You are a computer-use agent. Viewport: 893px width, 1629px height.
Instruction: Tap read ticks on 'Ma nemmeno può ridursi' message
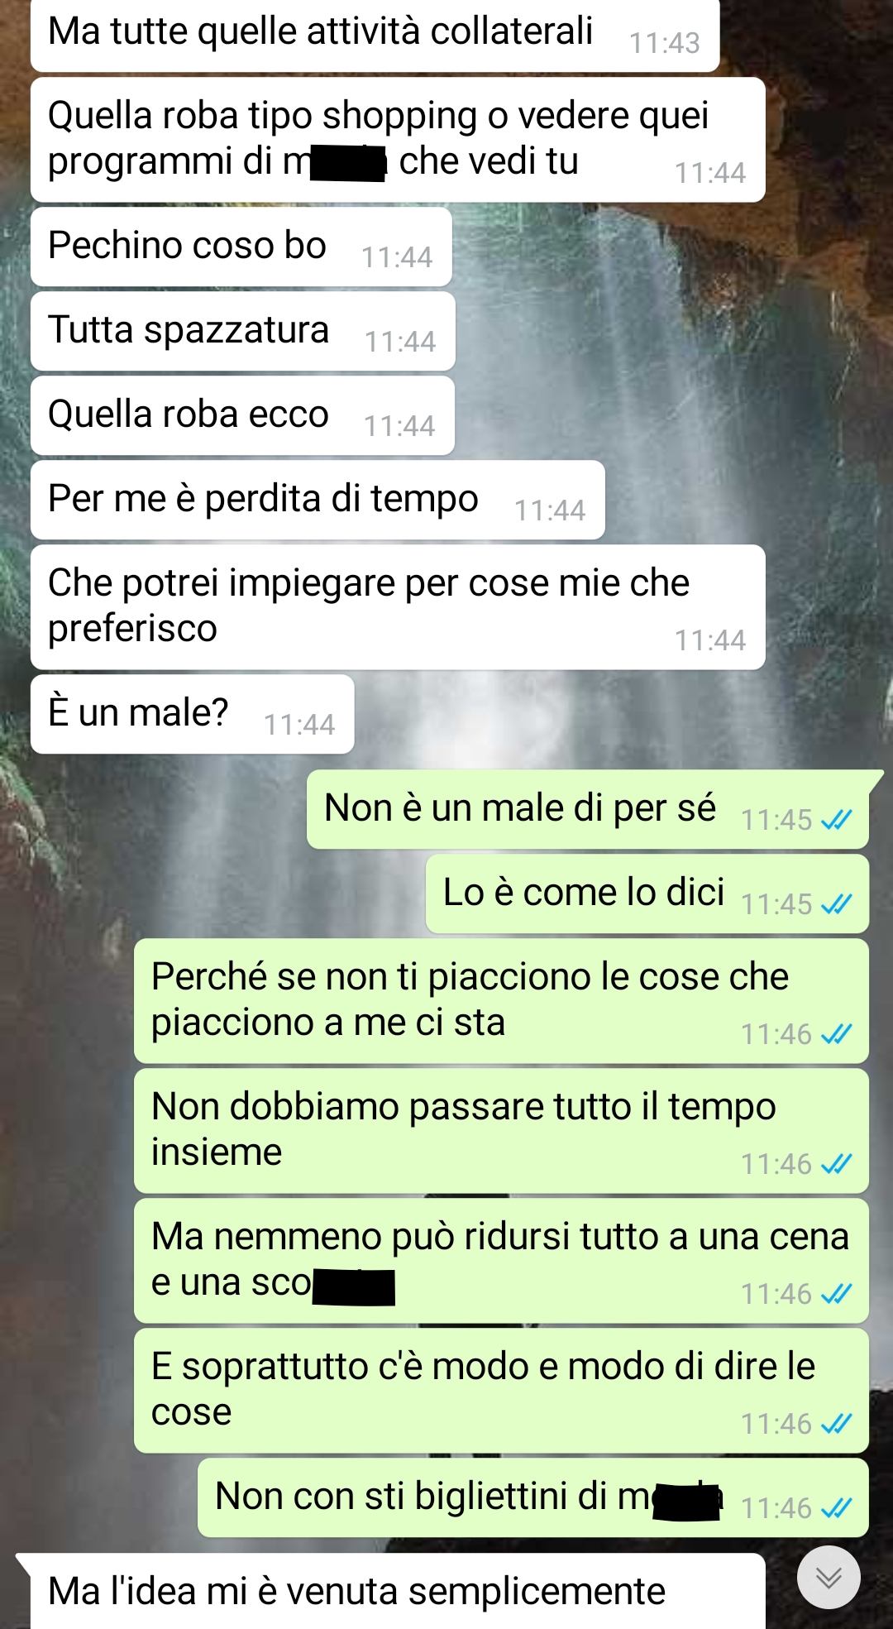[837, 1293]
